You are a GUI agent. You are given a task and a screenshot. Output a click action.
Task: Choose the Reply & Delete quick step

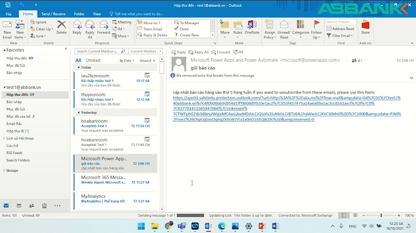tap(153, 35)
